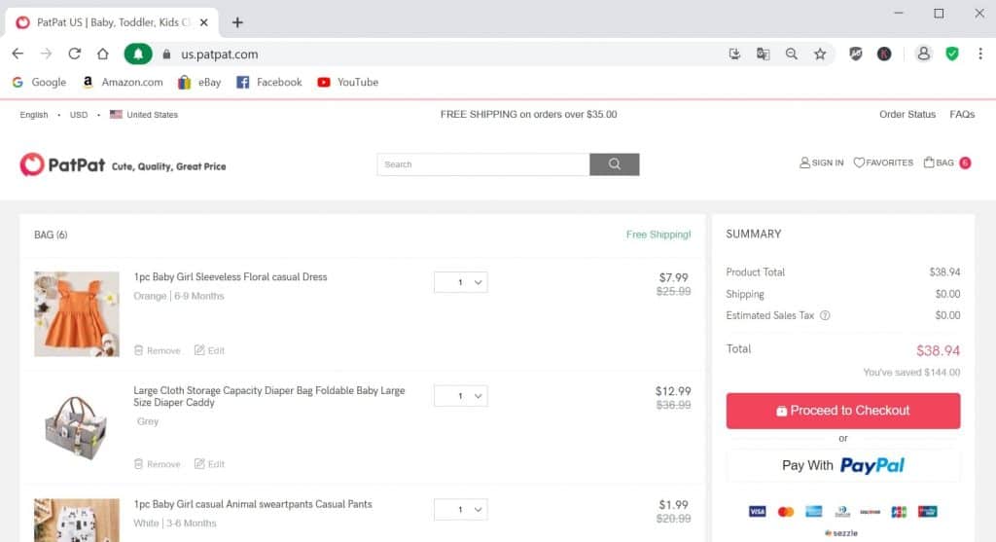
Task: Click the FREE SHIPPING on orders banner text
Action: point(528,115)
